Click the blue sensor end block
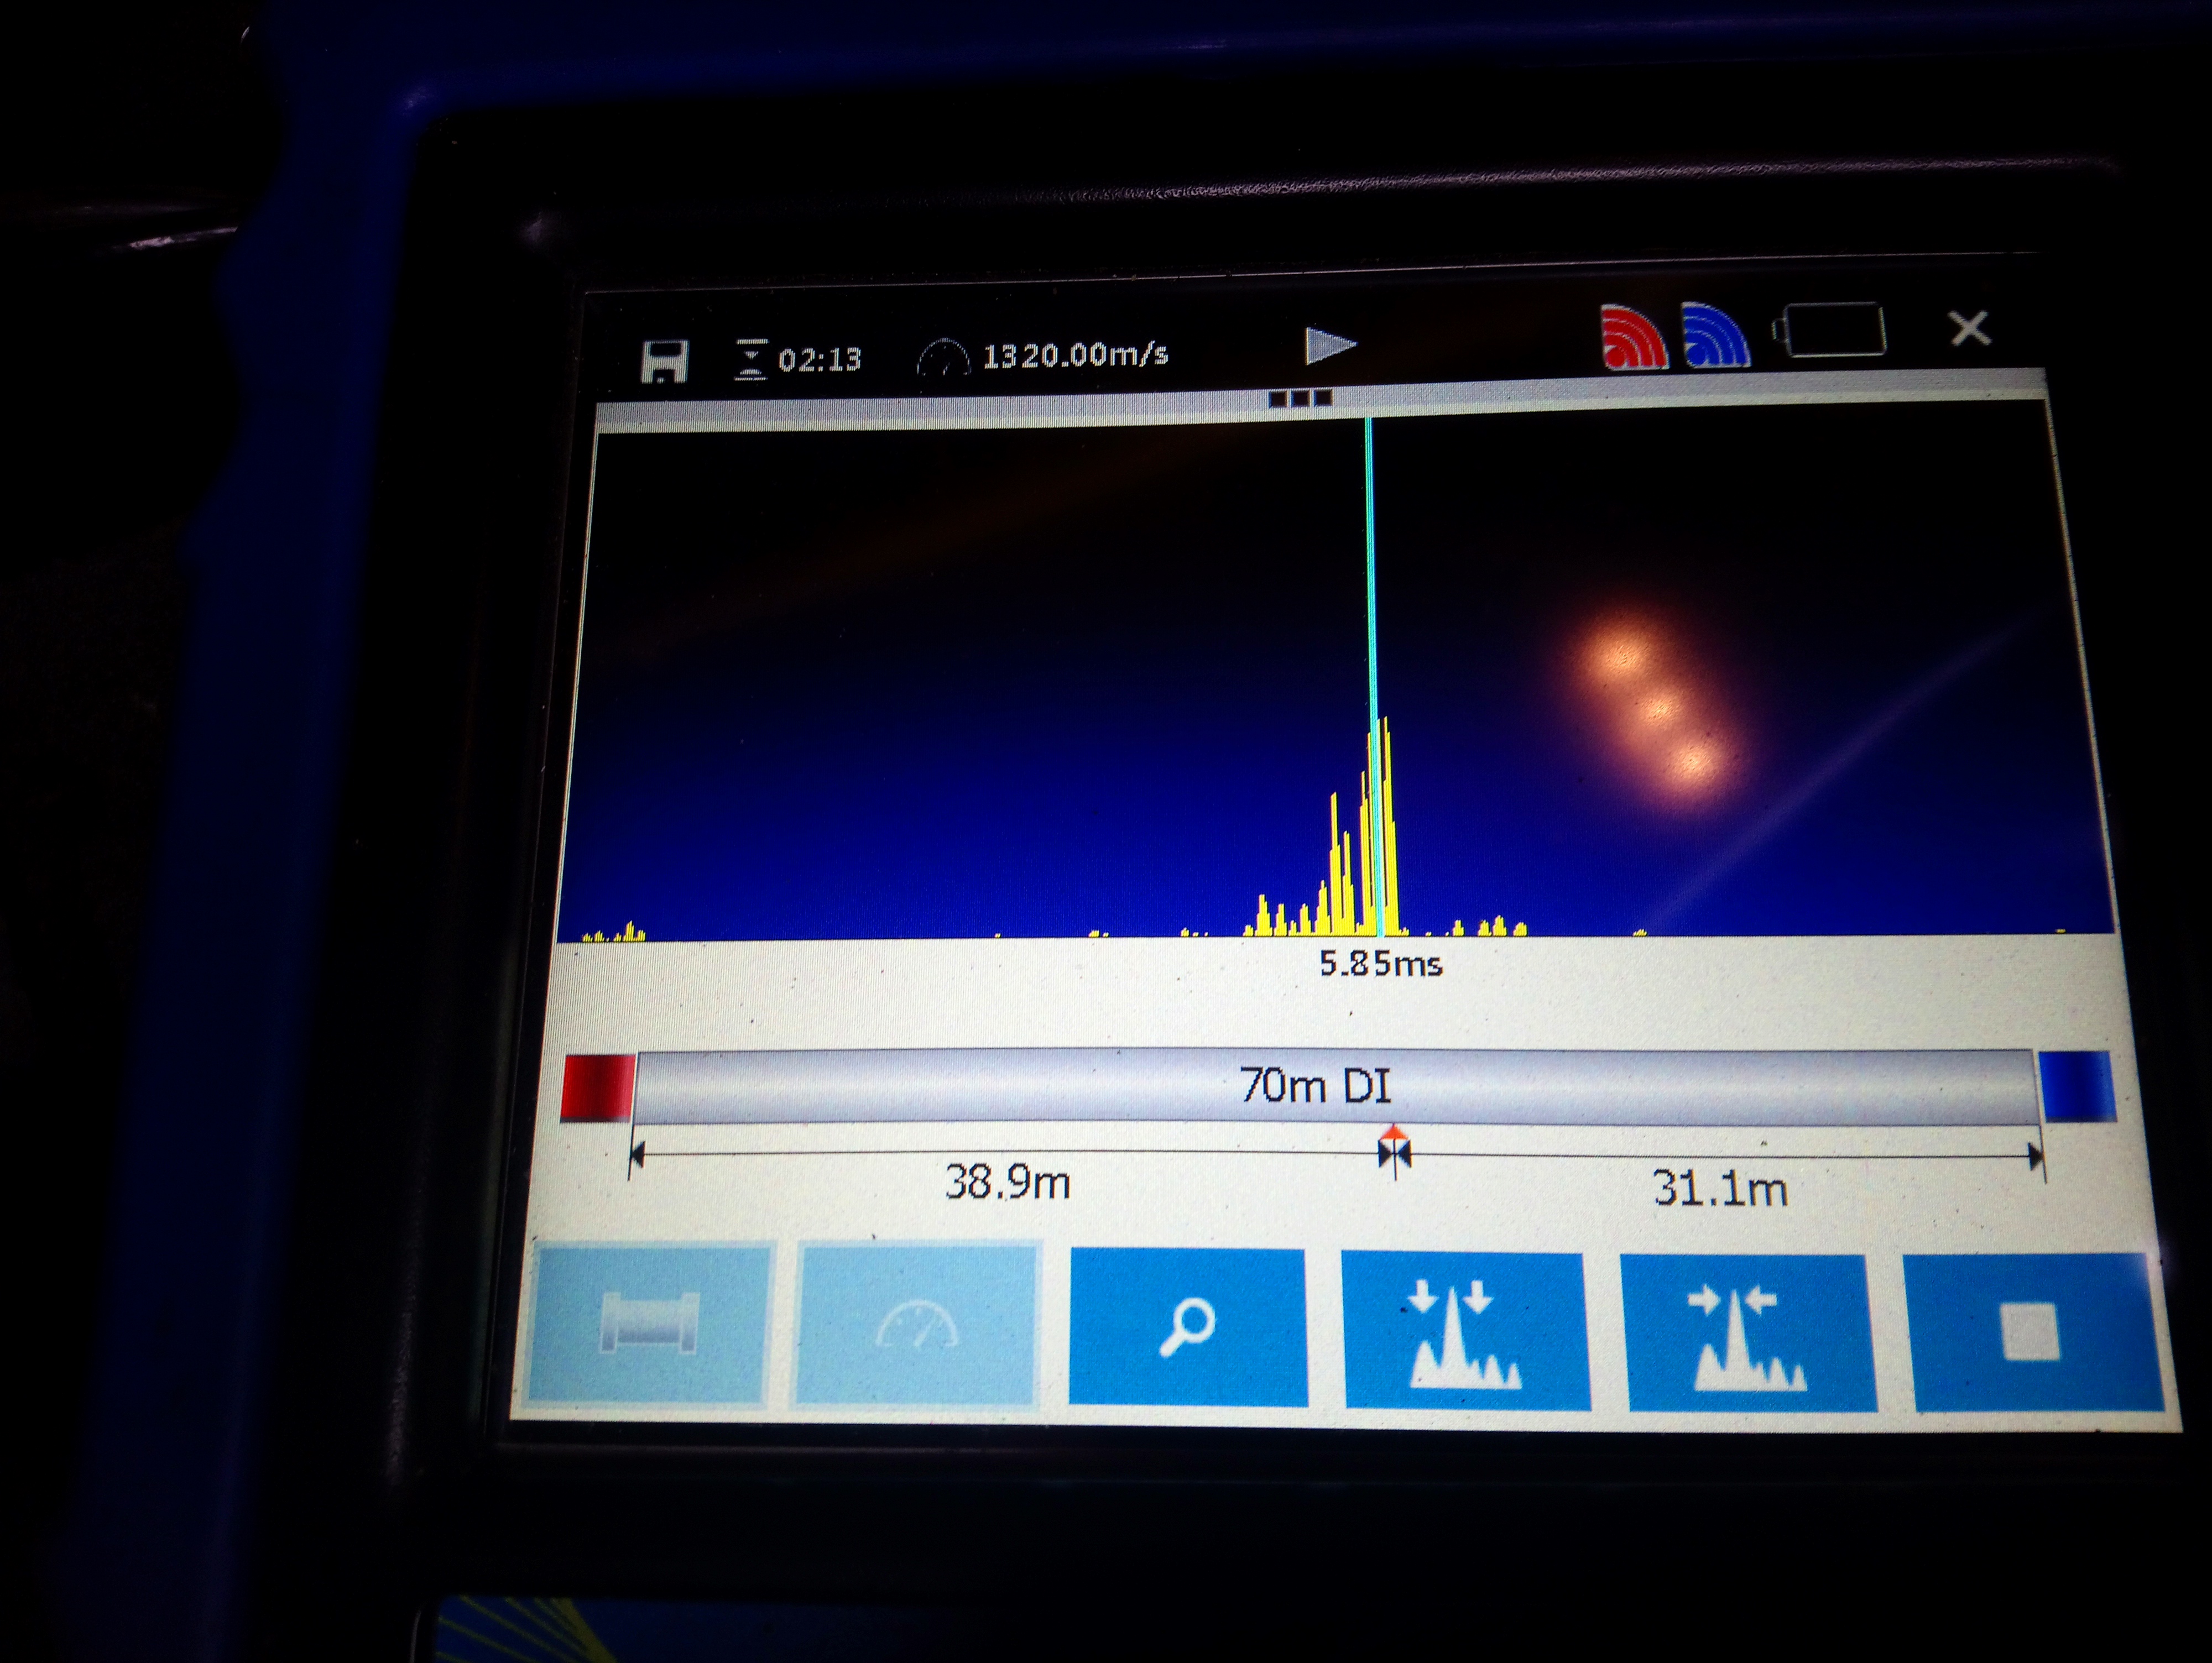This screenshot has width=2212, height=1663. tap(2077, 1086)
